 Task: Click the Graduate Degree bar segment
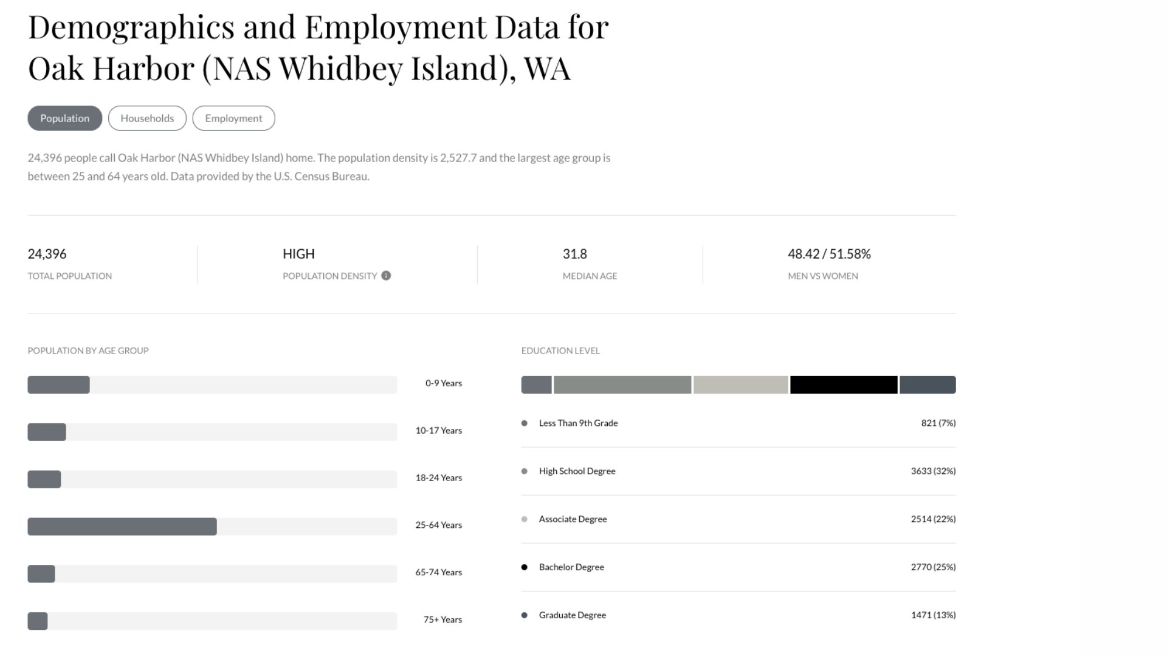[928, 384]
